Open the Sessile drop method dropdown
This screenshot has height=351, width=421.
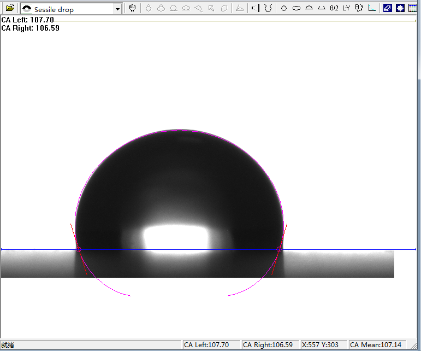[x=117, y=9]
